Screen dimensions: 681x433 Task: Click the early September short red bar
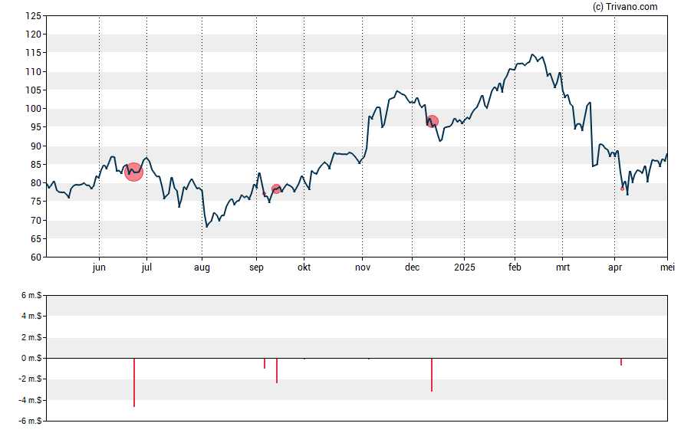pyautogui.click(x=265, y=363)
